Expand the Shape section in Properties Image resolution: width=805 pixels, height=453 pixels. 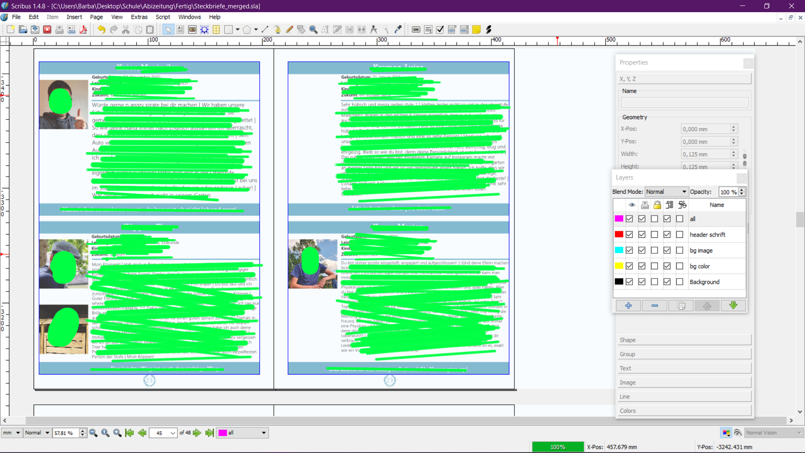point(684,340)
